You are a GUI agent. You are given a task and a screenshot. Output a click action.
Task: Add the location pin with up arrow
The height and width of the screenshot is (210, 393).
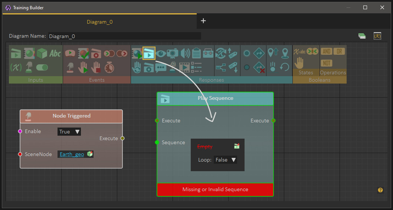(273, 53)
